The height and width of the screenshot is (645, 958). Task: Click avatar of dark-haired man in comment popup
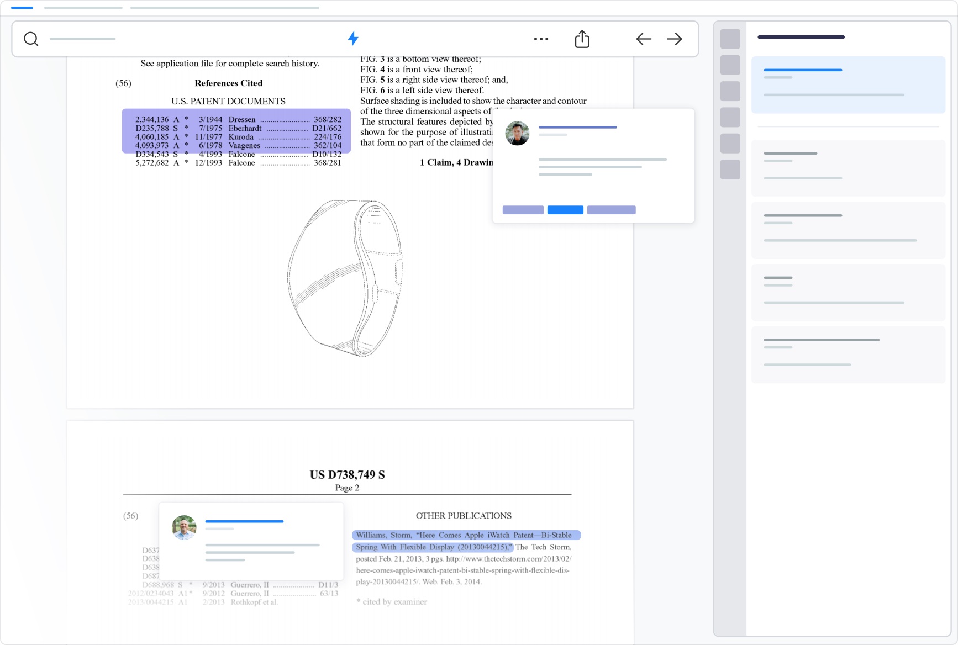click(517, 133)
